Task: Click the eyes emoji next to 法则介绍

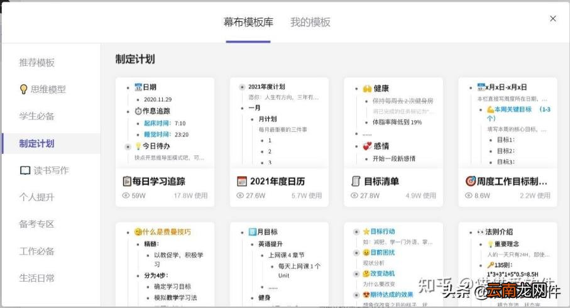Action: click(x=481, y=232)
